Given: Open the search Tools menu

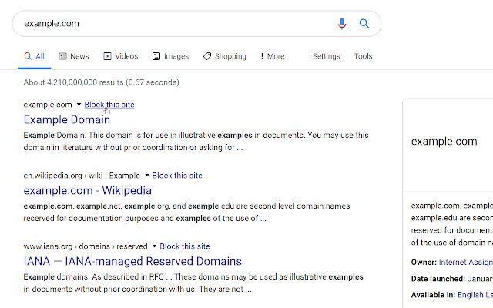Looking at the screenshot, I should coord(363,56).
